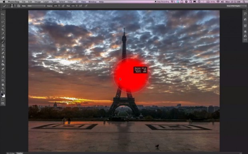Image resolution: width=248 pixels, height=154 pixels.
Task: Switch to the Timeline tab
Action: pyautogui.click(x=20, y=153)
